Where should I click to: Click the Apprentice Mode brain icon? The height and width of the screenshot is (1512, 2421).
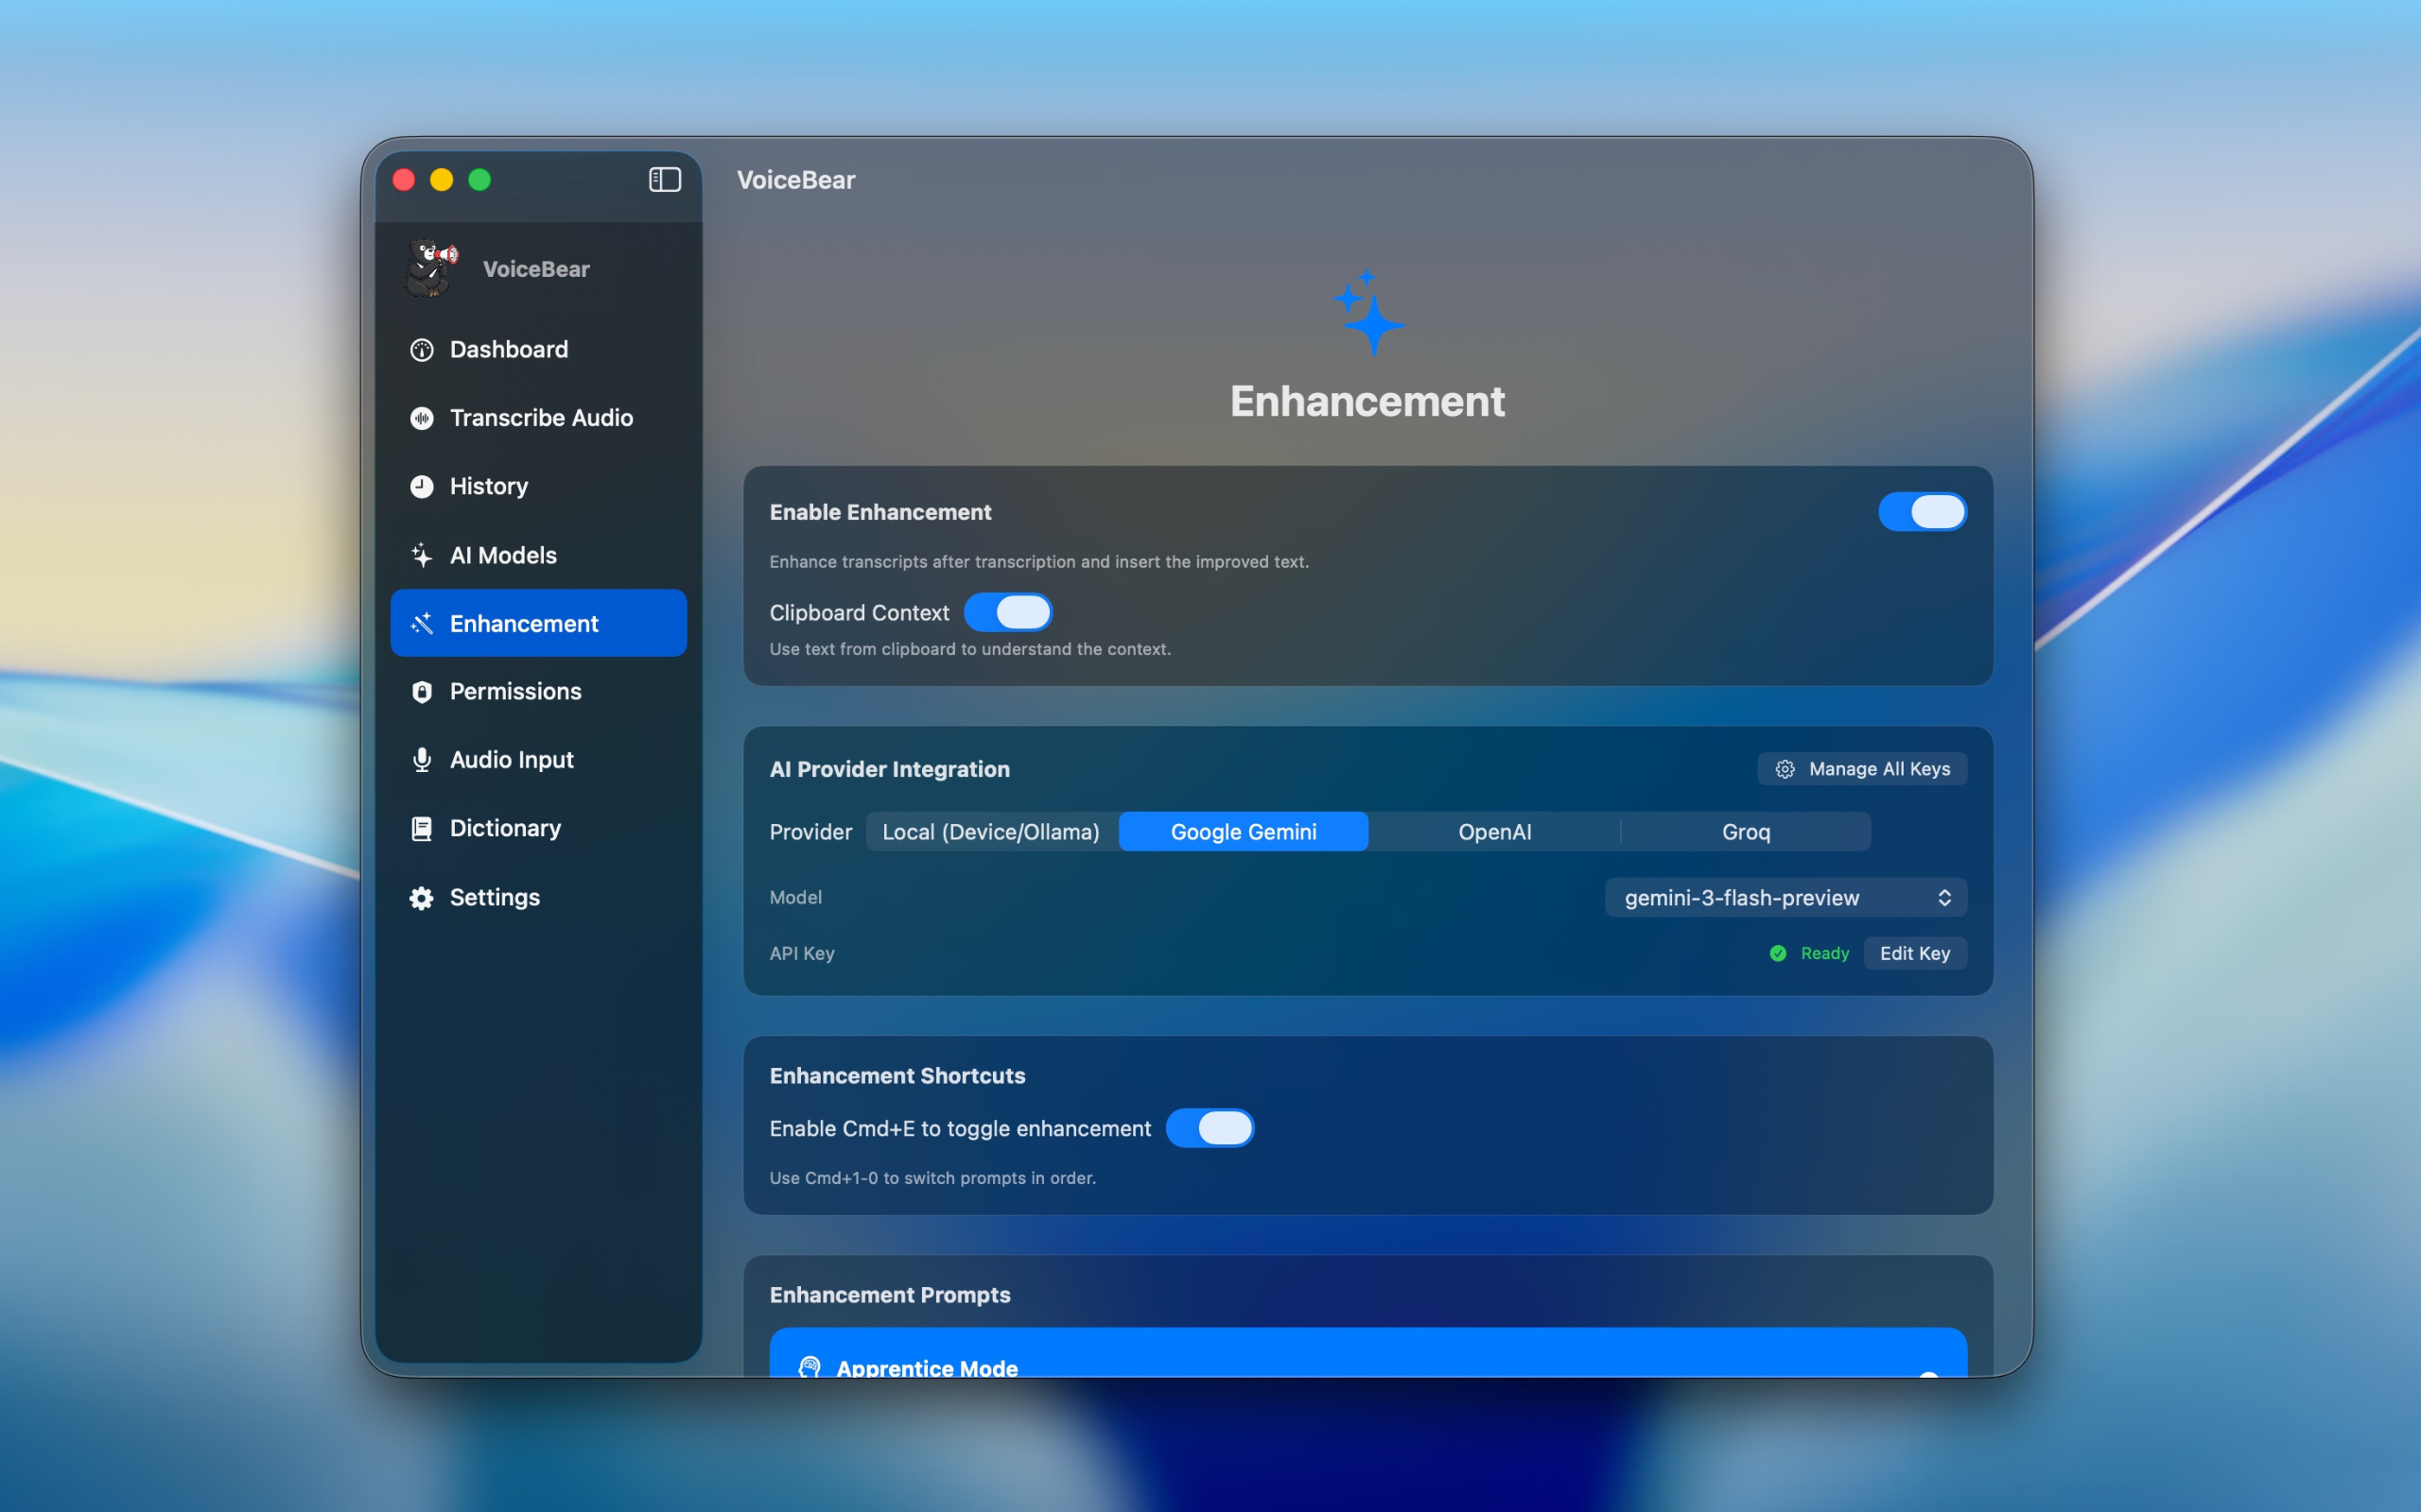point(810,1367)
